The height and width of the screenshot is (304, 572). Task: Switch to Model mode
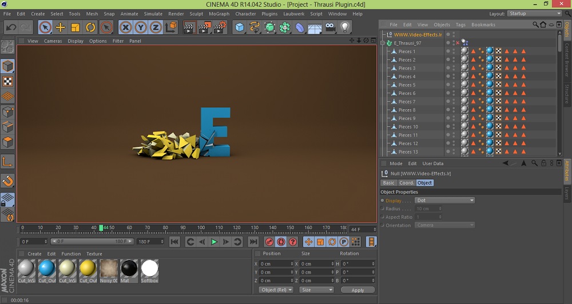(x=7, y=66)
